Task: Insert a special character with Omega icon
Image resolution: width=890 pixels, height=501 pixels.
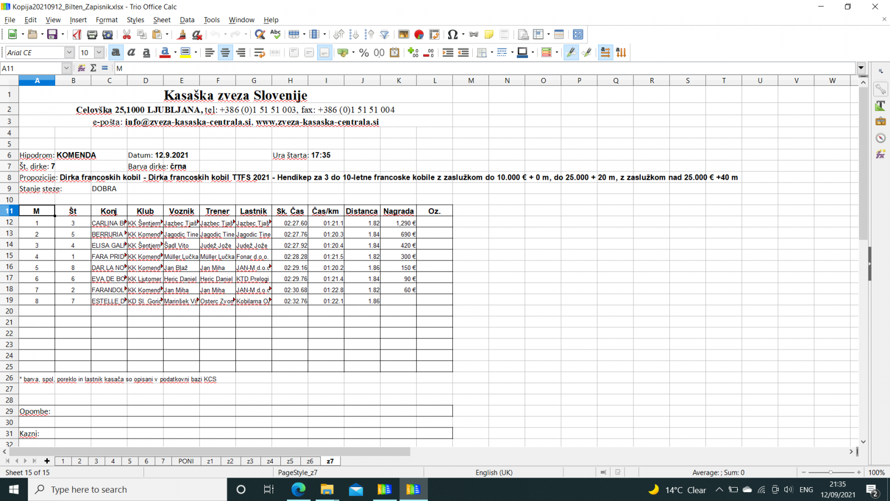Action: click(452, 35)
